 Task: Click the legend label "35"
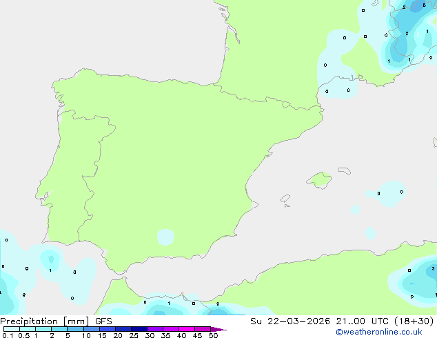165,335
